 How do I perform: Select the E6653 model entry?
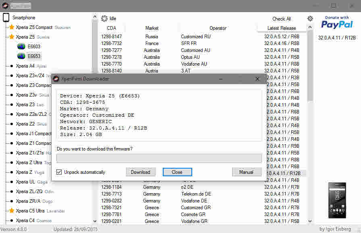coord(34,56)
